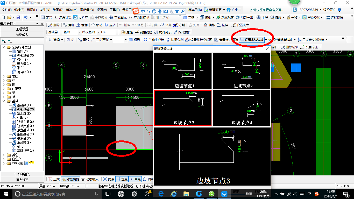Click 自动生成板 auto-generate slab
The width and height of the screenshot is (354, 199).
(154, 40)
